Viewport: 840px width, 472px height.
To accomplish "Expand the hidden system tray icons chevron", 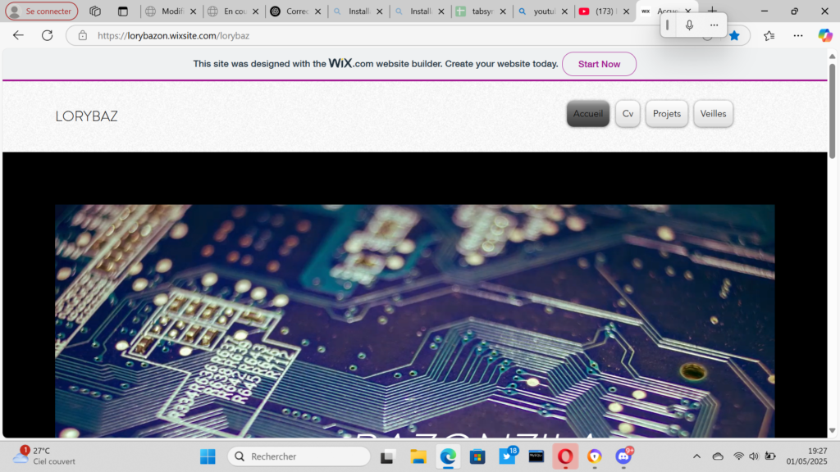I will [696, 456].
